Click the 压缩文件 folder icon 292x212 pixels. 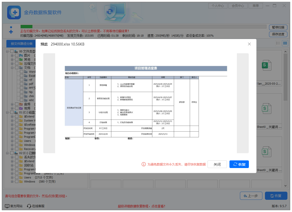21,64
